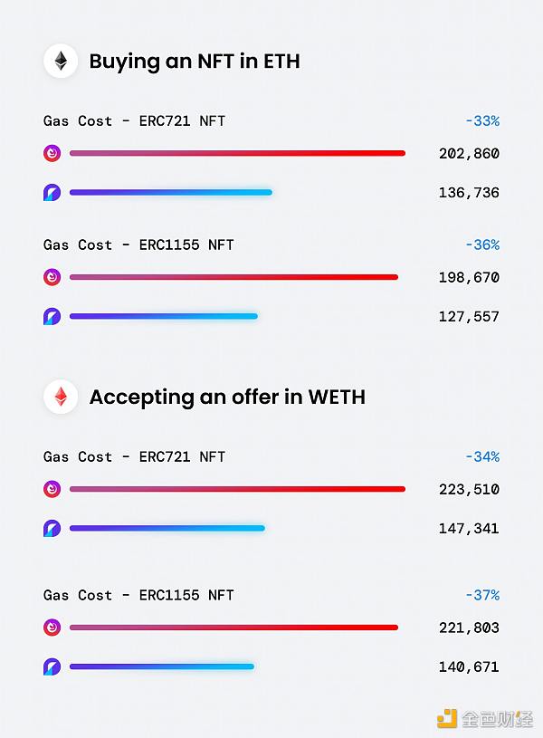Click the pink swirl icon beside 202,860

[x=52, y=153]
